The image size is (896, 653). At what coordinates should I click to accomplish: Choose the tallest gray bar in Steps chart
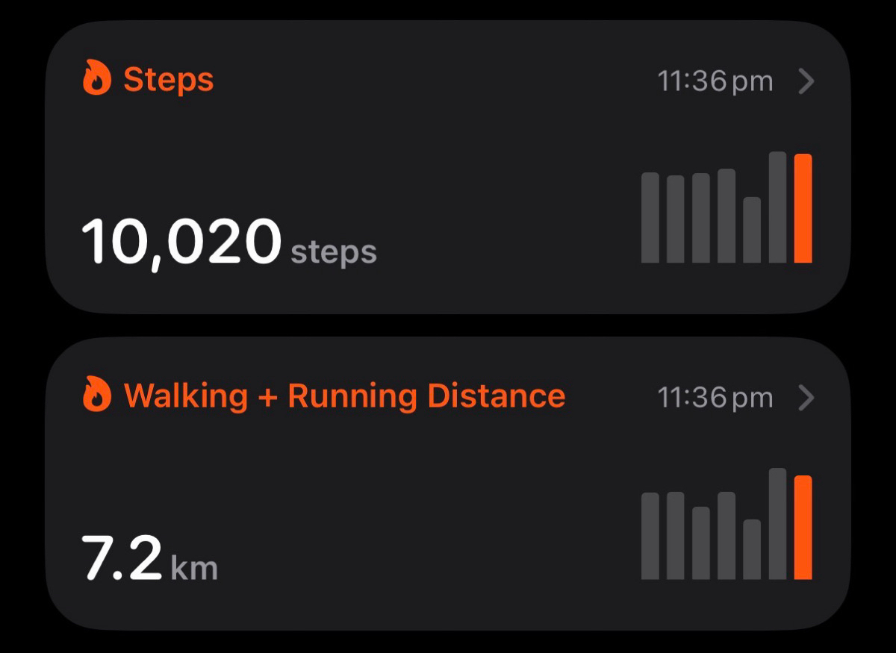[778, 207]
